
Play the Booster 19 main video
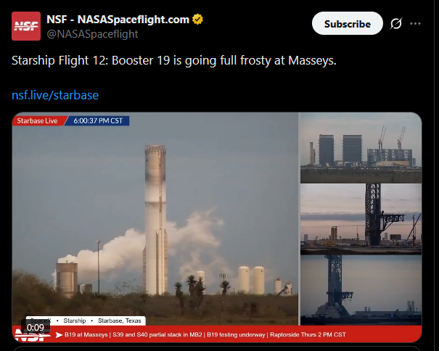tap(155, 218)
